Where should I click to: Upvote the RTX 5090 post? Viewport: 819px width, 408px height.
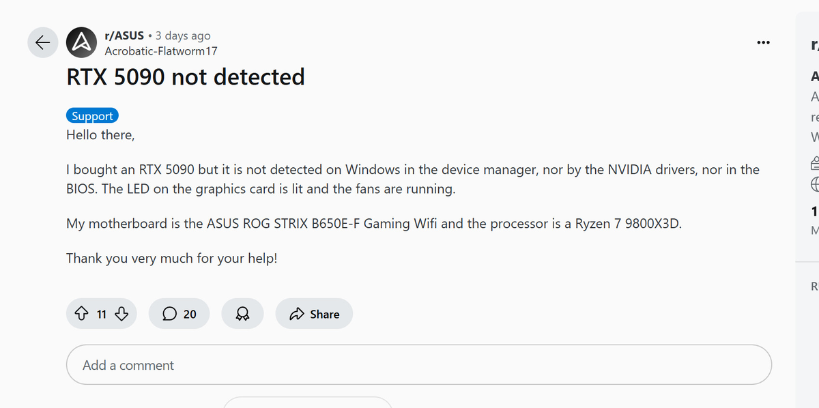click(x=81, y=314)
